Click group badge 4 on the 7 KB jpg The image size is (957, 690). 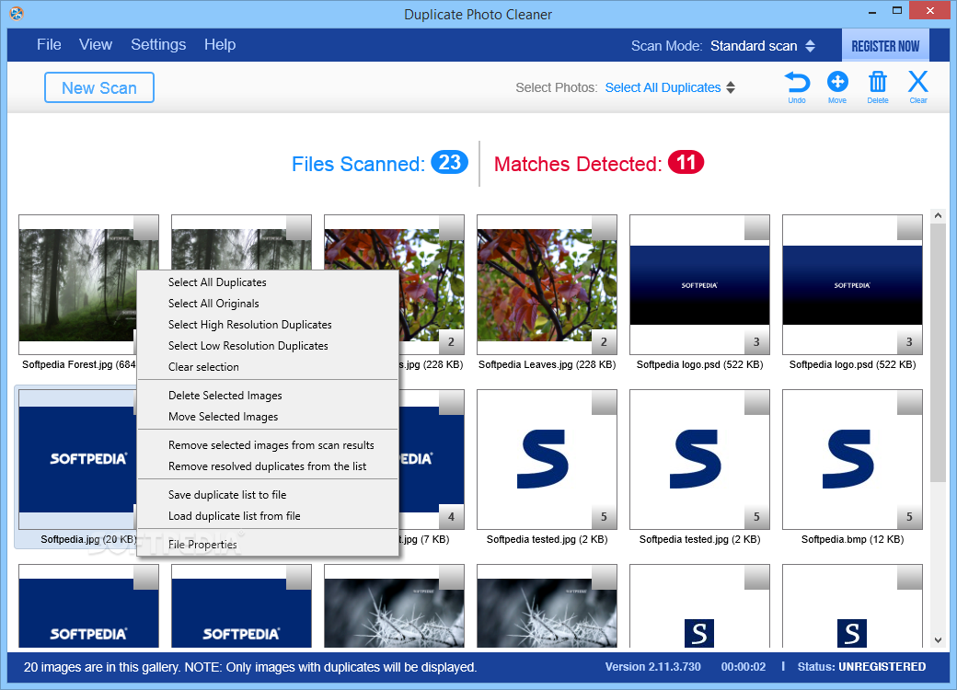[x=451, y=517]
